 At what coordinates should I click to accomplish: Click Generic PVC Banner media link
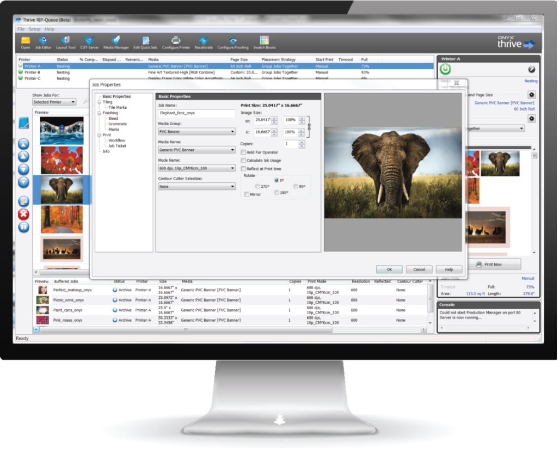click(504, 103)
